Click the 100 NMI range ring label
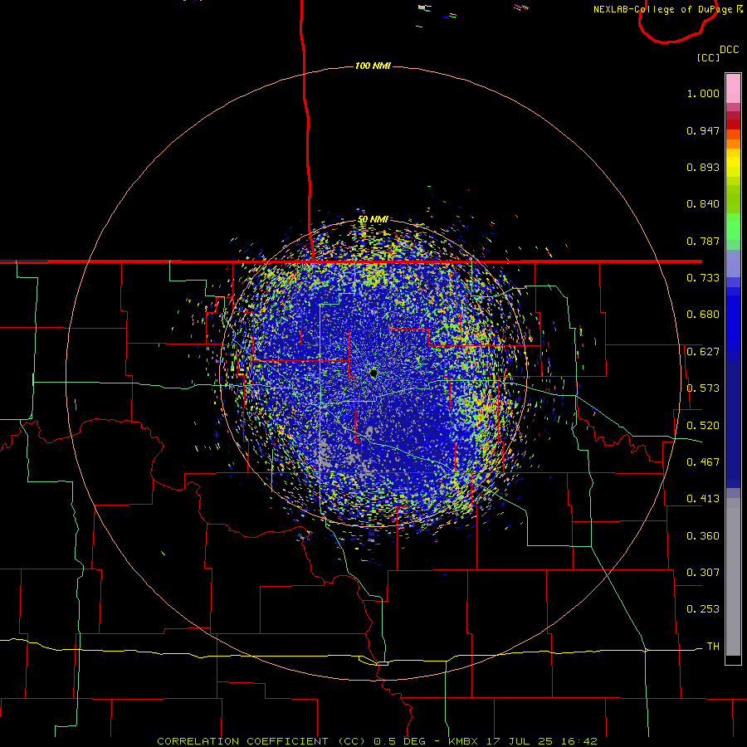Viewport: 747px width, 747px height. click(x=373, y=66)
